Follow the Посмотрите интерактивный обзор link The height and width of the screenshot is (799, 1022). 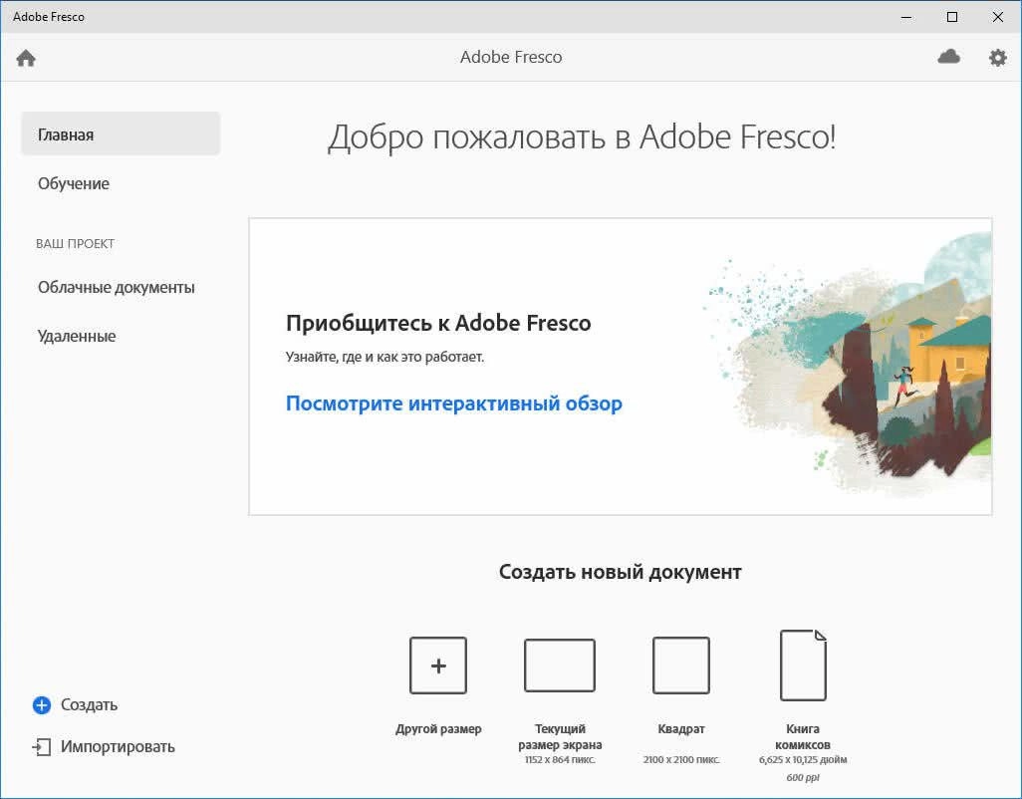coord(454,403)
